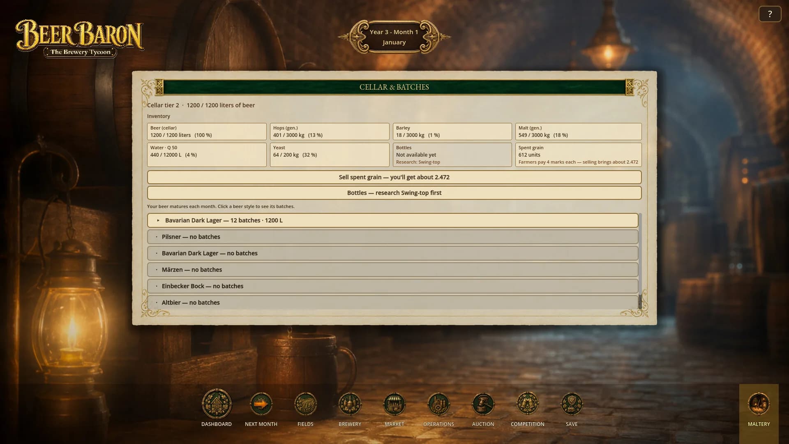Click the Beer Baron logo

[80, 38]
